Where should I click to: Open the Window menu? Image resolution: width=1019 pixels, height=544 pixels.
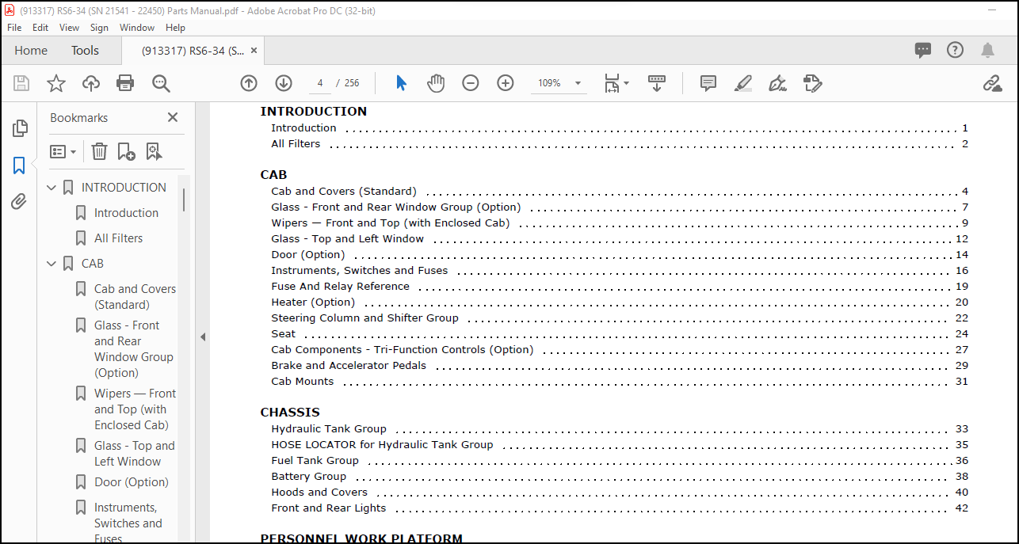tap(137, 28)
